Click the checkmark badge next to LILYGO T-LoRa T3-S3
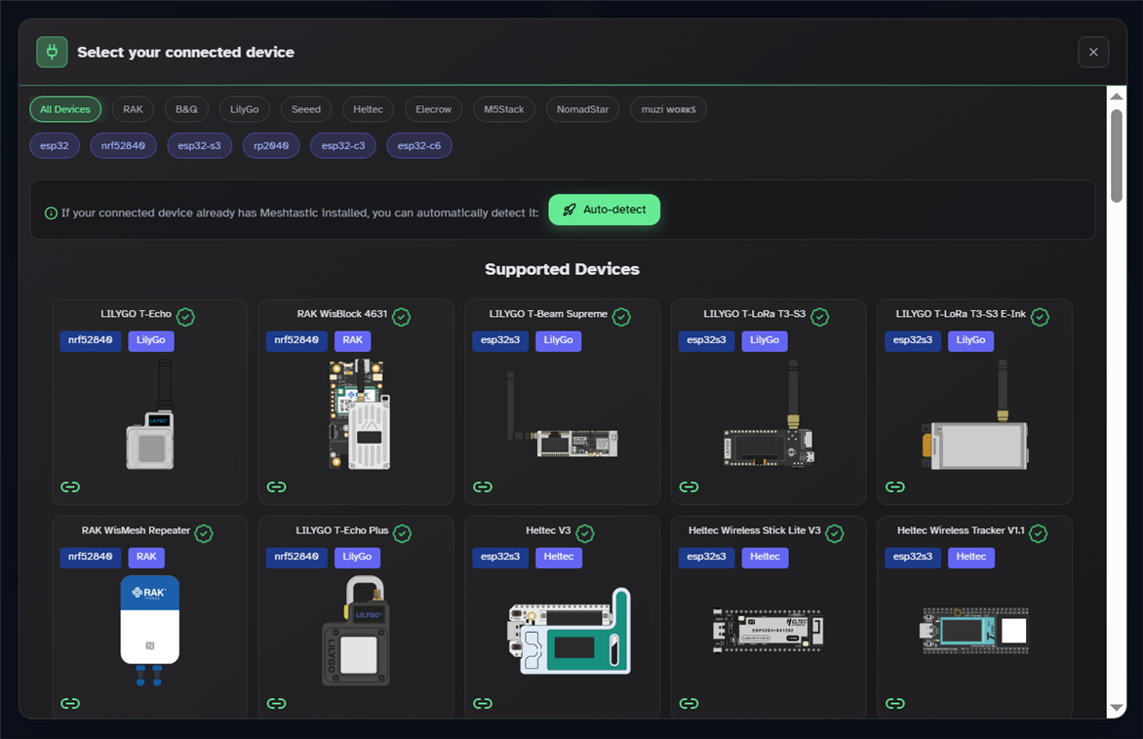 820,317
